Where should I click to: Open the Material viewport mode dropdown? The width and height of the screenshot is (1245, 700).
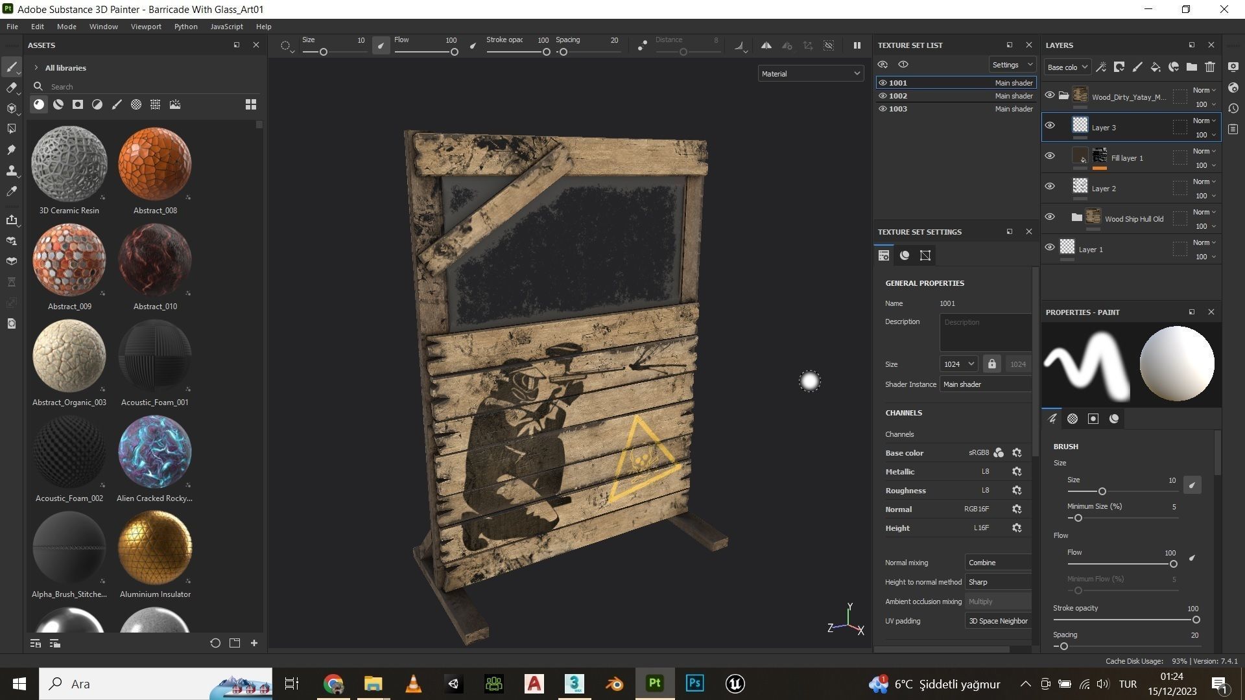click(811, 74)
